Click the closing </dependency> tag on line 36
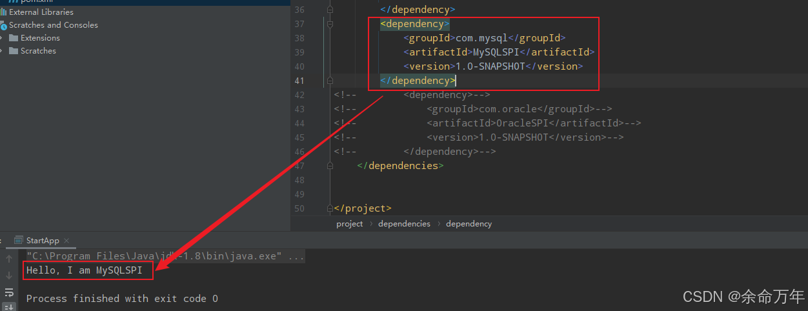The height and width of the screenshot is (311, 808). [x=418, y=10]
